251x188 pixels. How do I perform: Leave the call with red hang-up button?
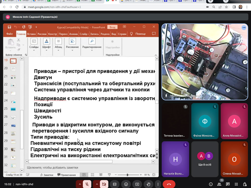169,184
